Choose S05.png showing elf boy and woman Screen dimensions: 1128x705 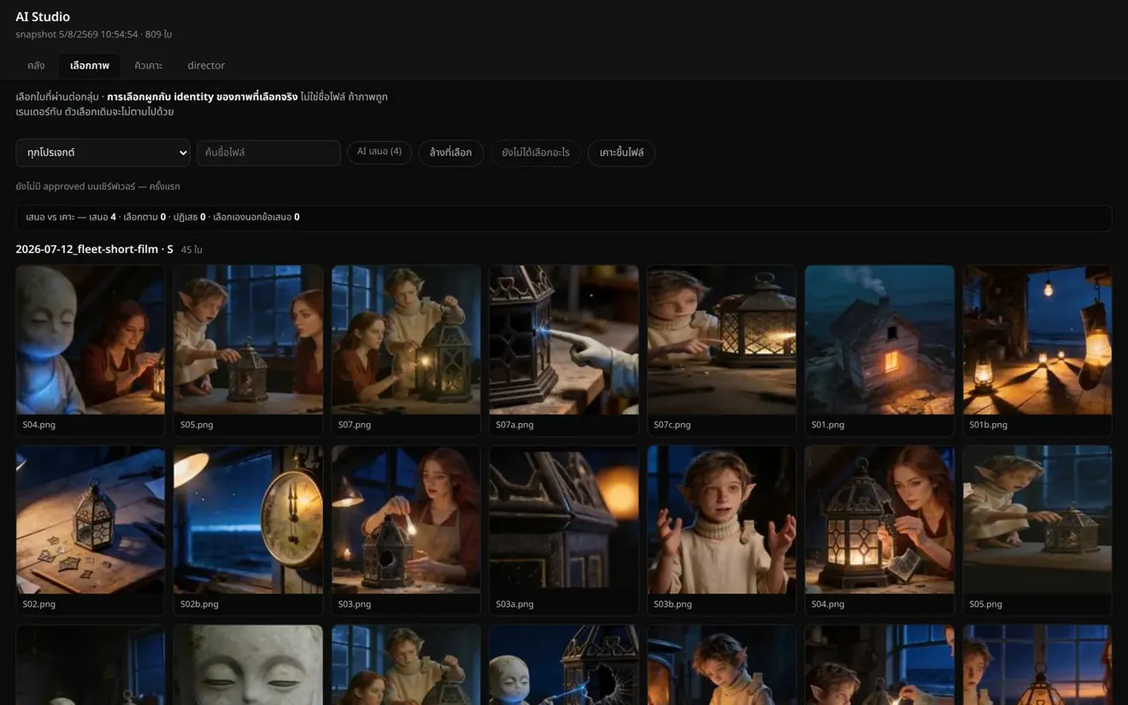click(248, 350)
